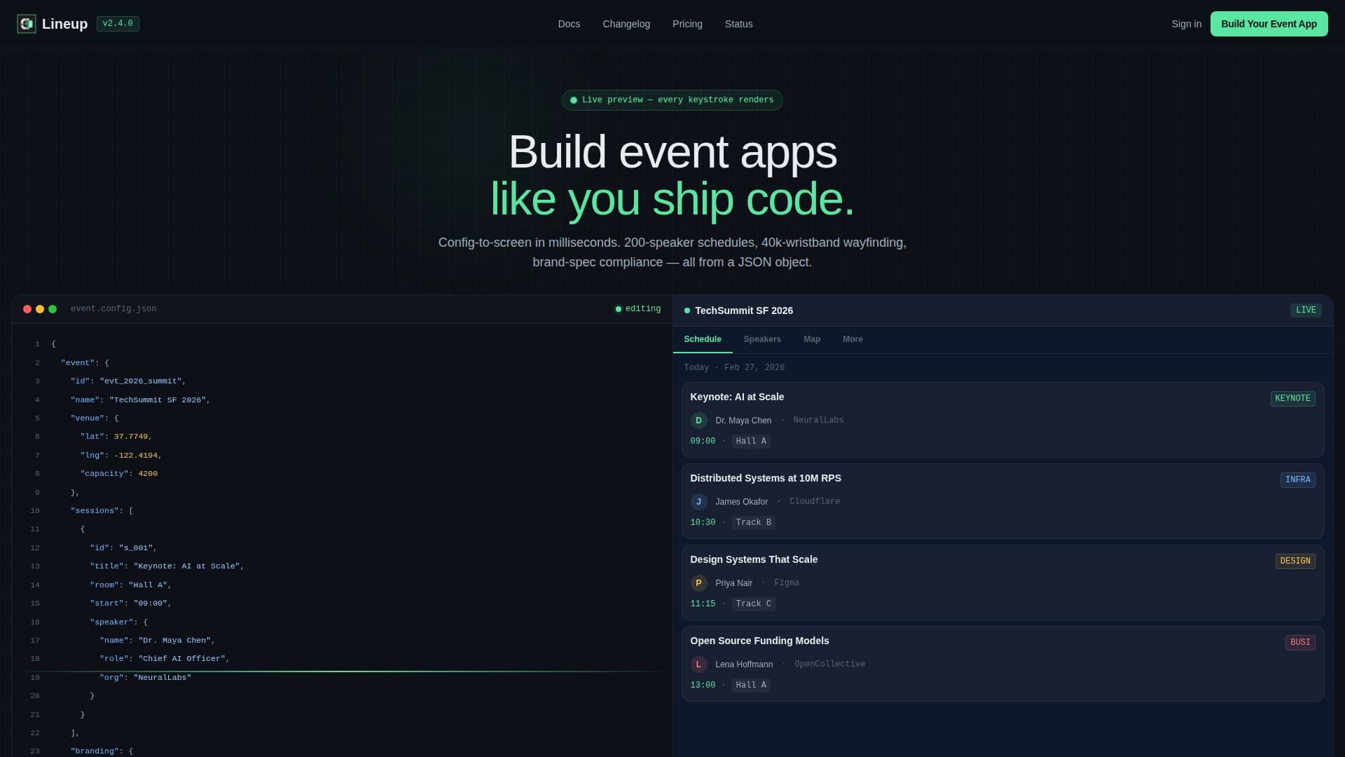Switch to the Speakers tab
The height and width of the screenshot is (757, 1345).
click(x=762, y=339)
